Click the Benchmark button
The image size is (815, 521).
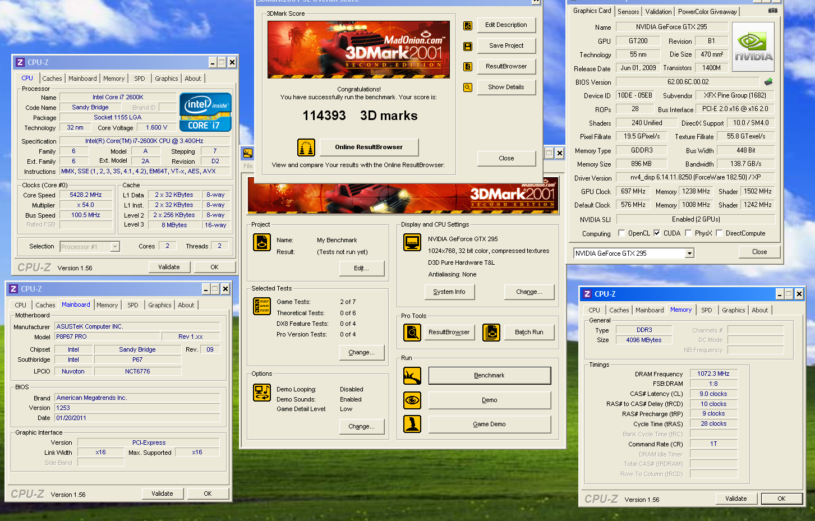(x=490, y=376)
